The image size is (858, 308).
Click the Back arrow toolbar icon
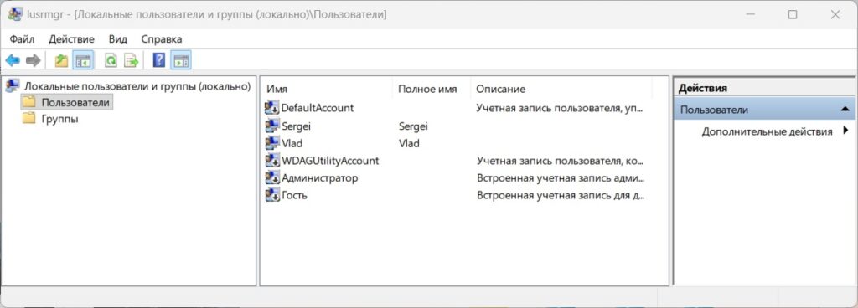coord(12,60)
